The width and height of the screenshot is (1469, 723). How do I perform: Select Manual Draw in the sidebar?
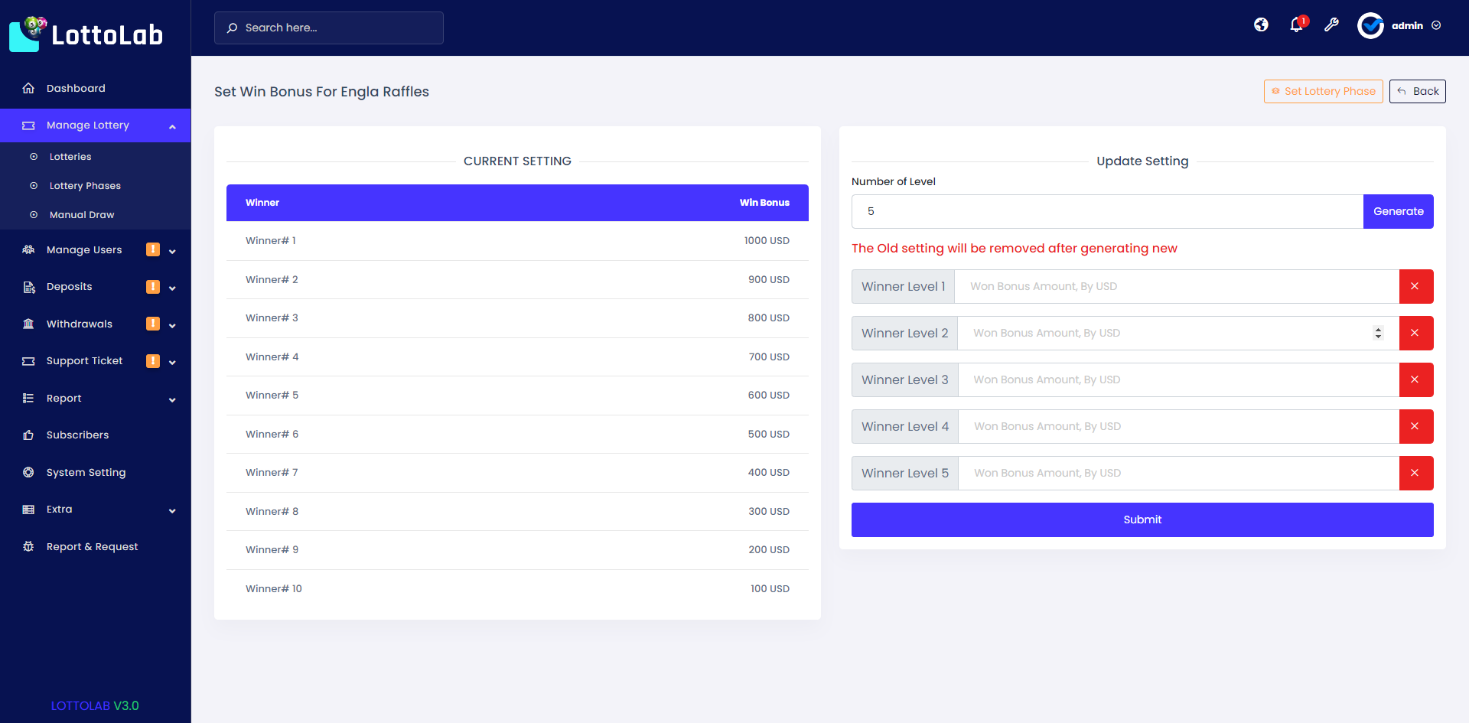[80, 214]
